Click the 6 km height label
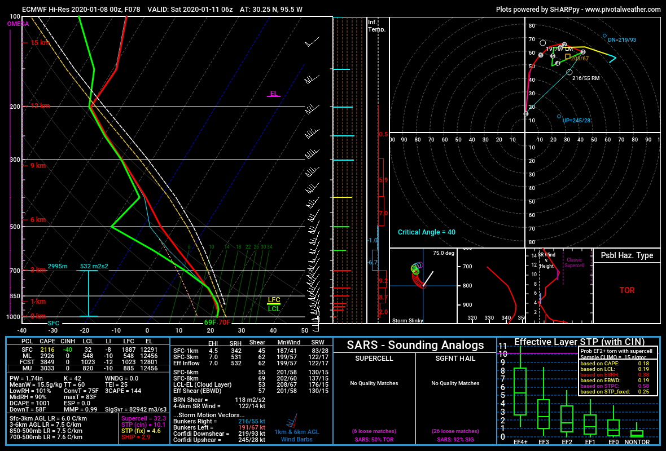The width and height of the screenshot is (666, 451). 38,220
